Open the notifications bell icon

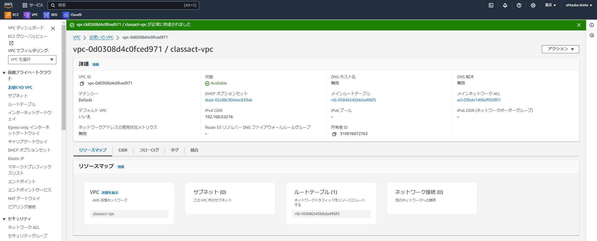[x=505, y=5]
